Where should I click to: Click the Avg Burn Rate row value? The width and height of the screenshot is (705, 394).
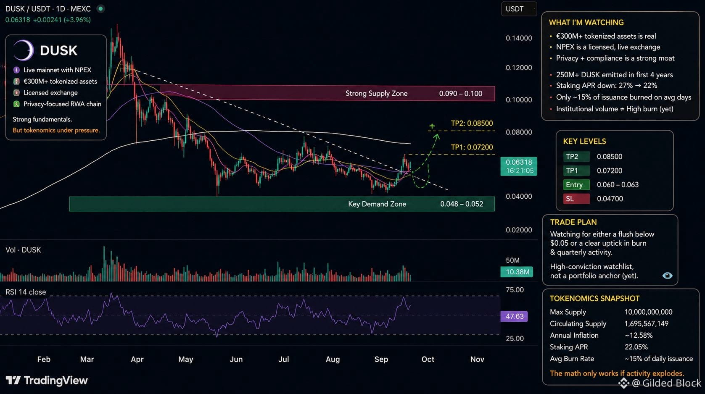pos(658,359)
